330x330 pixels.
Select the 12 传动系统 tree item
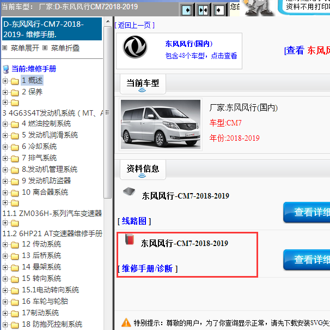(x=41, y=244)
